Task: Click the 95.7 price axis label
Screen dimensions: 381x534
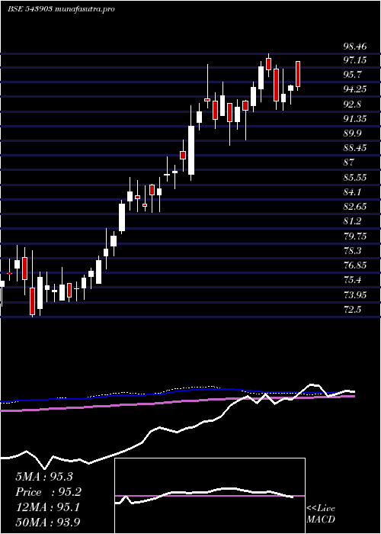Action: (353, 75)
